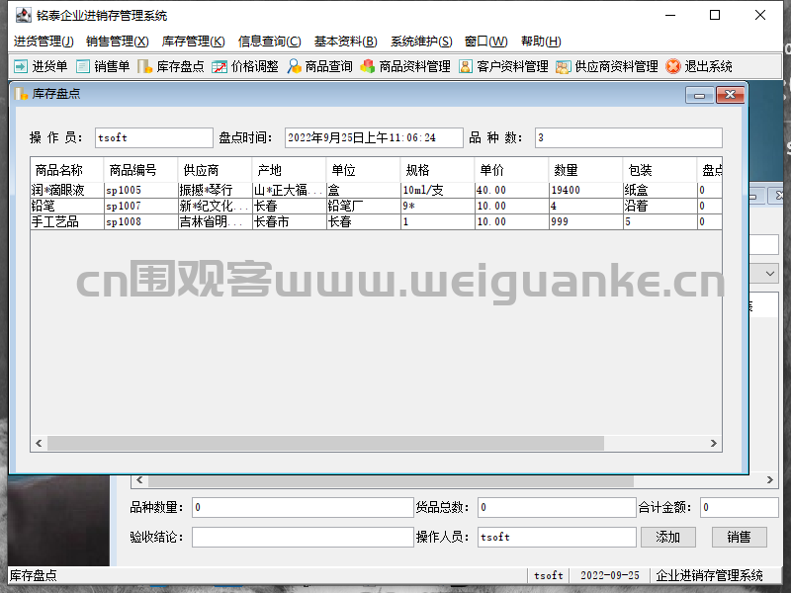Select the 润*滴眼液 product row
This screenshot has height=593, width=791.
click(x=377, y=190)
